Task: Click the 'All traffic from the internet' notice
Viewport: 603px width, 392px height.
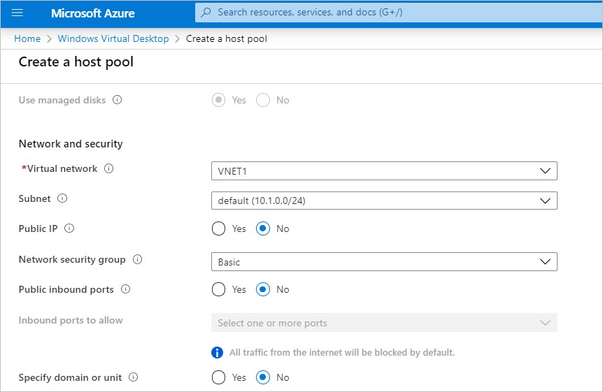Action: pyautogui.click(x=342, y=352)
